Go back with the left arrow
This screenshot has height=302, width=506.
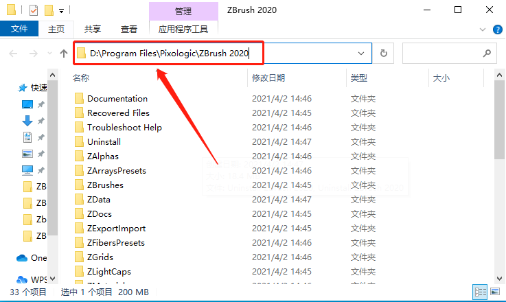(x=13, y=54)
